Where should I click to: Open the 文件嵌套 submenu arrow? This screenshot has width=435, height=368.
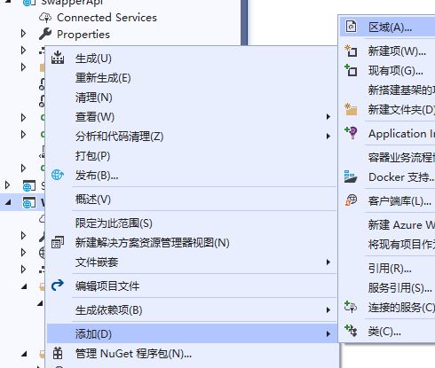tap(328, 262)
